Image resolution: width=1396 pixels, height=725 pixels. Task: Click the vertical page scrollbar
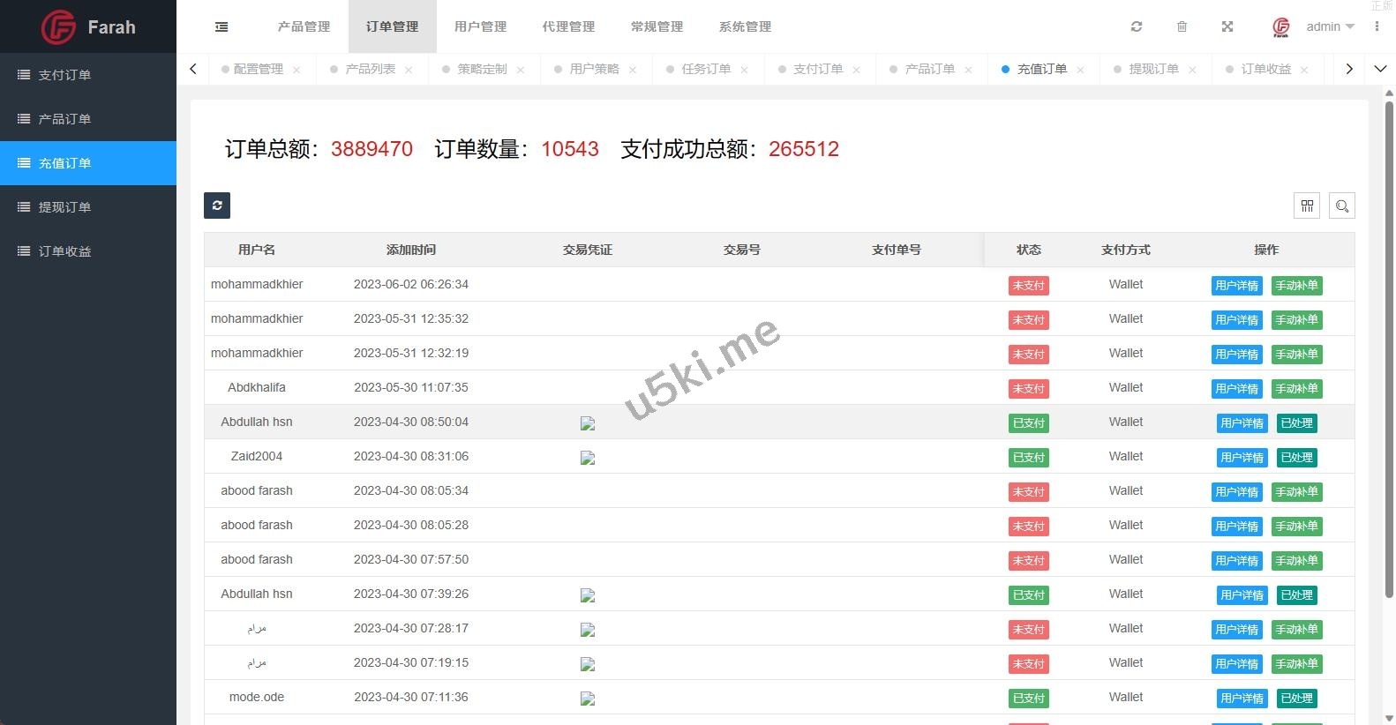click(x=1389, y=353)
